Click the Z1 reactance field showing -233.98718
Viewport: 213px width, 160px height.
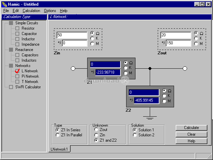[x=108, y=72]
